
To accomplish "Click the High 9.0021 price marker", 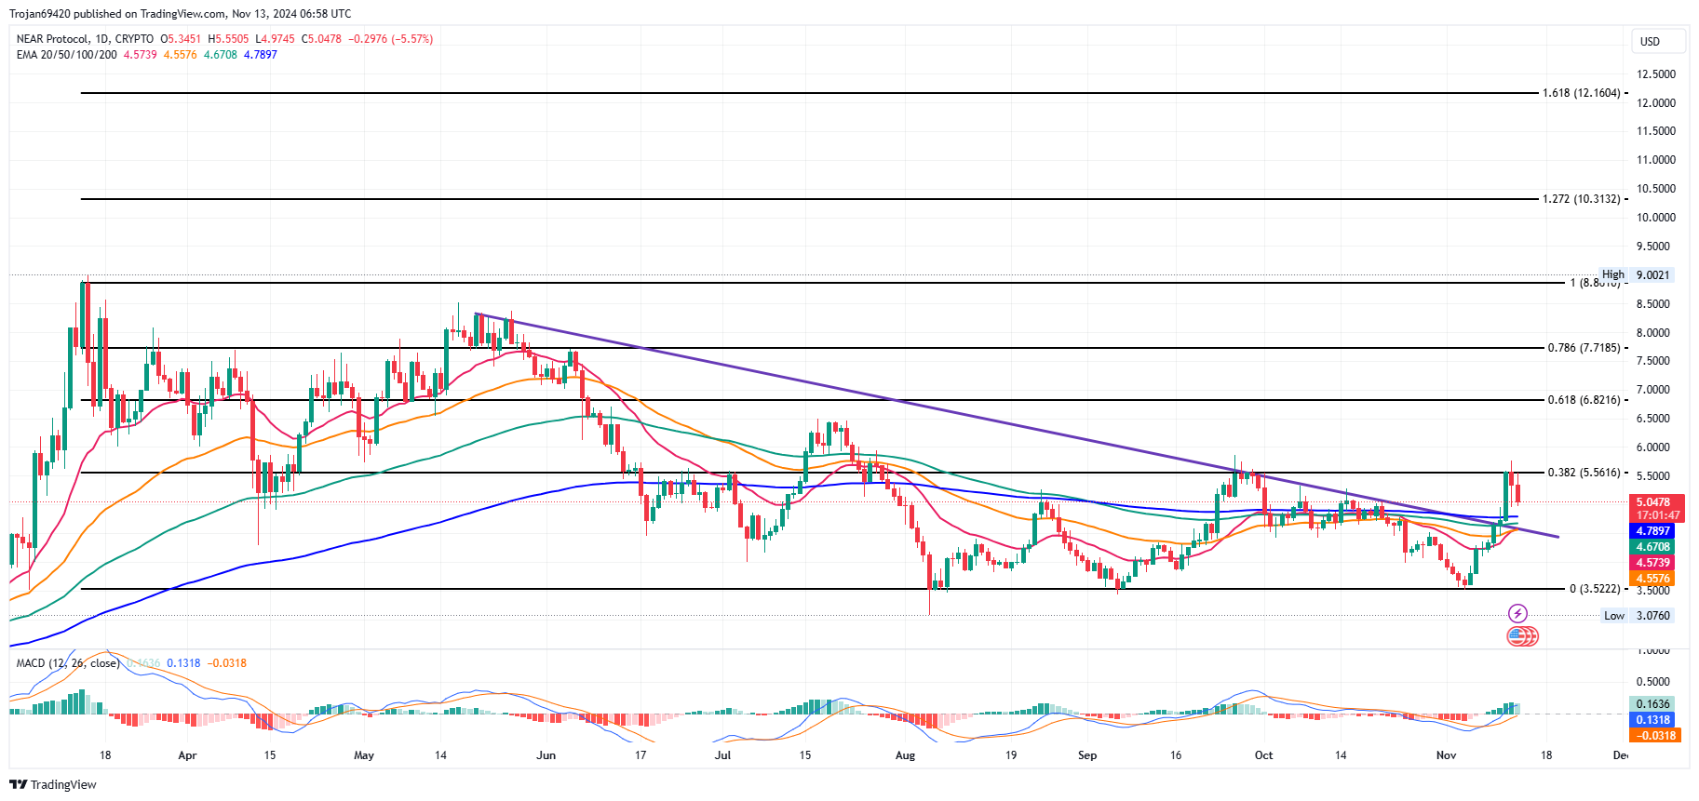I will pyautogui.click(x=1637, y=275).
